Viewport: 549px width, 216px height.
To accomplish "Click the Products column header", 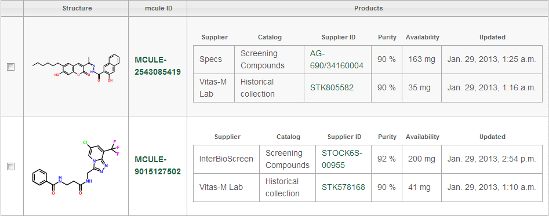I will (368, 8).
